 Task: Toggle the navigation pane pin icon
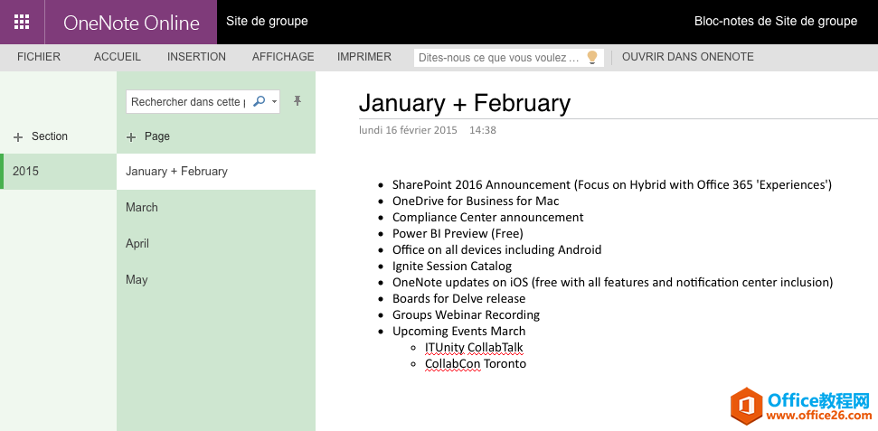pos(297,101)
